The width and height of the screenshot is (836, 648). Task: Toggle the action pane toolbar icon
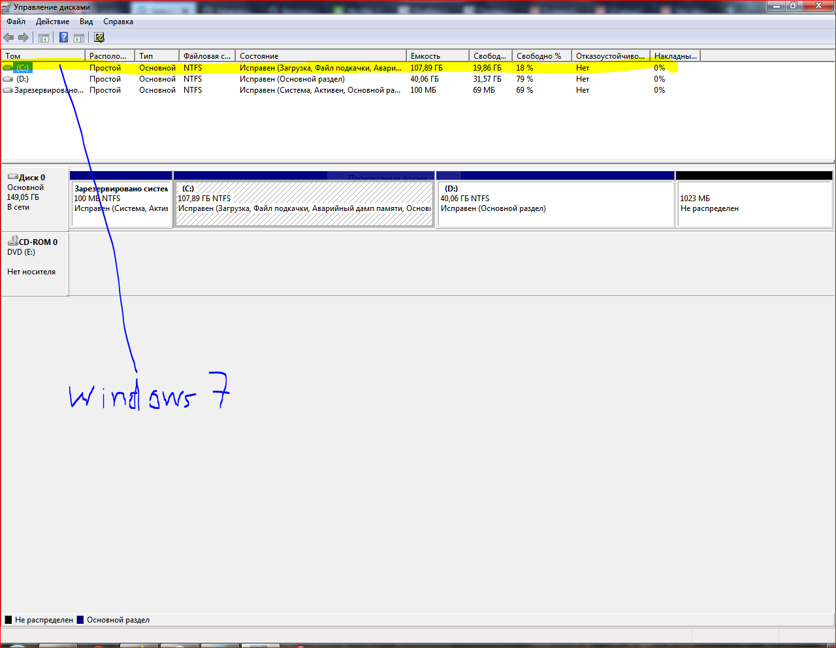coord(79,38)
